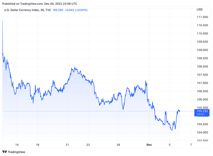This screenshot has height=156, width=213.
Task: Click the Dec label on time axis
Action: click(x=149, y=145)
